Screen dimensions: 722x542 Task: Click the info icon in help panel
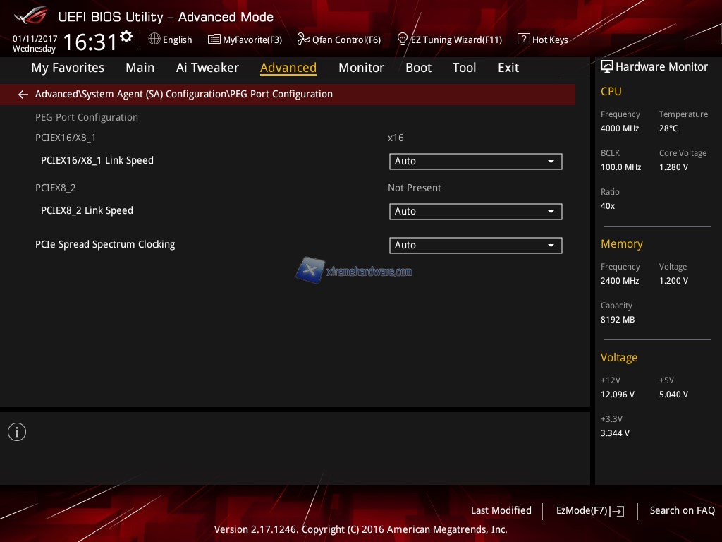(x=17, y=432)
